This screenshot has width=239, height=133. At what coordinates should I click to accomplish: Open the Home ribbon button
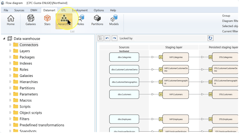click(11, 20)
